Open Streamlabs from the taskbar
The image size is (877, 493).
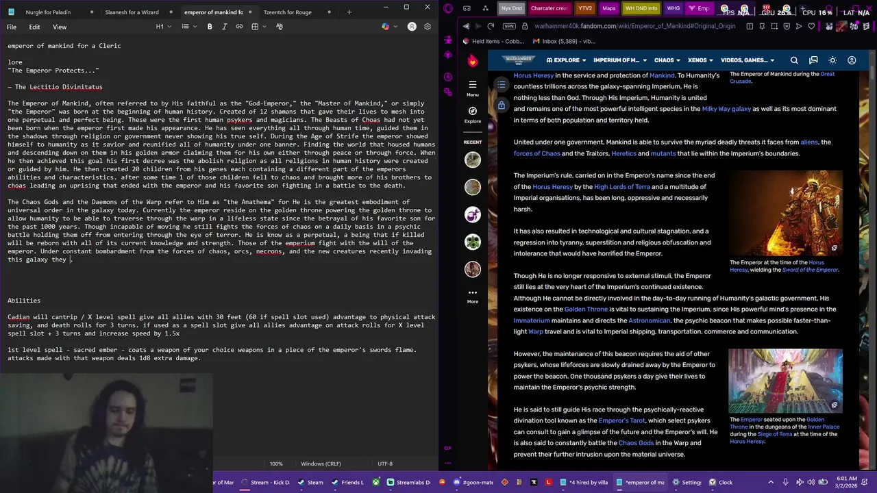pos(408,482)
